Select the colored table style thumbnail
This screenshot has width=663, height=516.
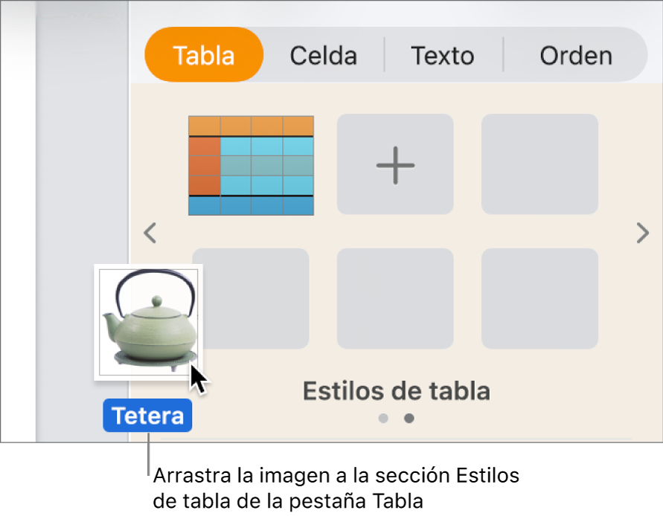coord(251,164)
